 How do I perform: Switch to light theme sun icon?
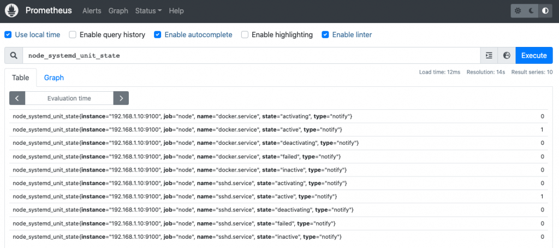pyautogui.click(x=518, y=11)
